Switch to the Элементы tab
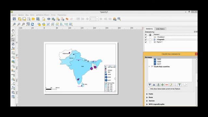This screenshot has width=208, height=117. click(x=149, y=29)
